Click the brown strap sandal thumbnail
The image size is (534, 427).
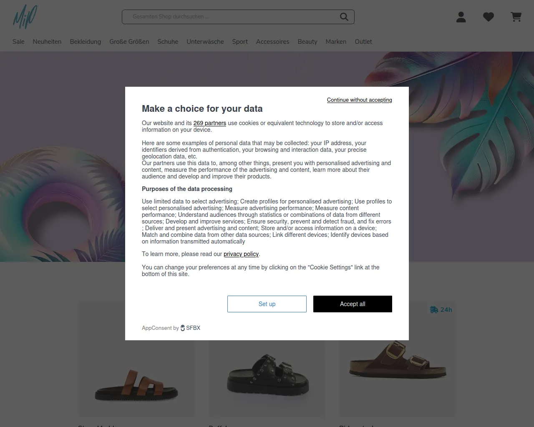pos(136,384)
